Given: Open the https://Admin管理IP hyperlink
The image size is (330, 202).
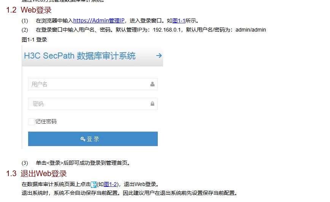Looking at the screenshot, I should (x=99, y=21).
